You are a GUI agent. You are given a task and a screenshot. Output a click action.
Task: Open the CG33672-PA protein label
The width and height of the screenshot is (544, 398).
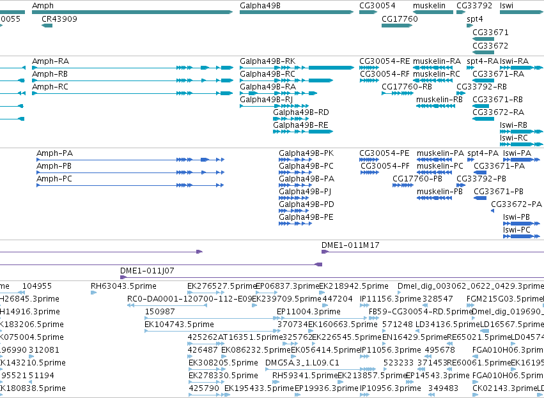click(517, 204)
